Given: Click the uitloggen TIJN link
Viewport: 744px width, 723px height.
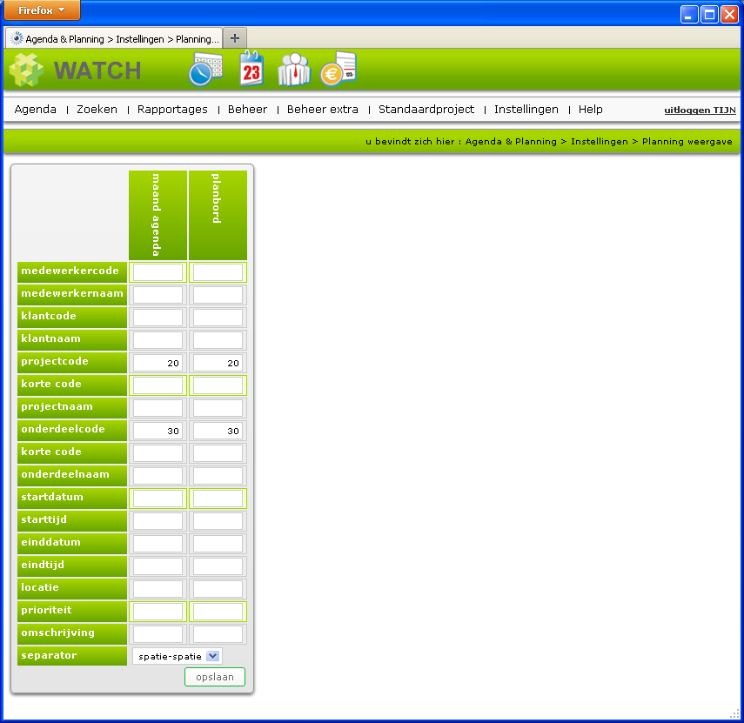Looking at the screenshot, I should pos(700,110).
